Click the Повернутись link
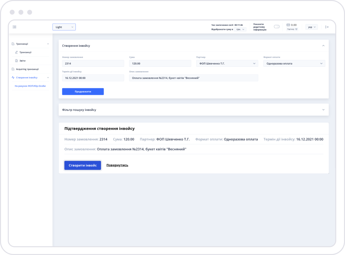The height and width of the screenshot is (255, 345). (117, 165)
